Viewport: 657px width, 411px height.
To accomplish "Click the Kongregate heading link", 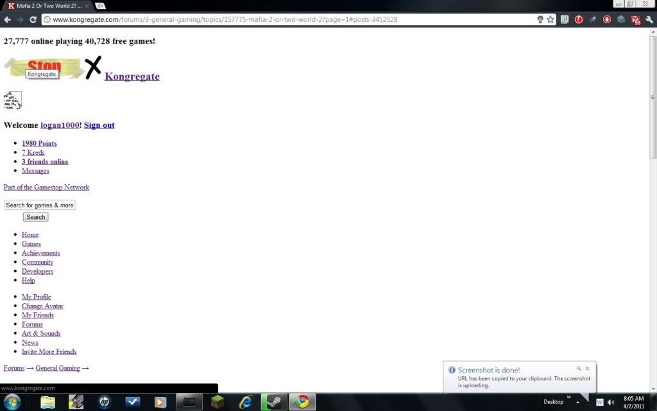I will (132, 76).
